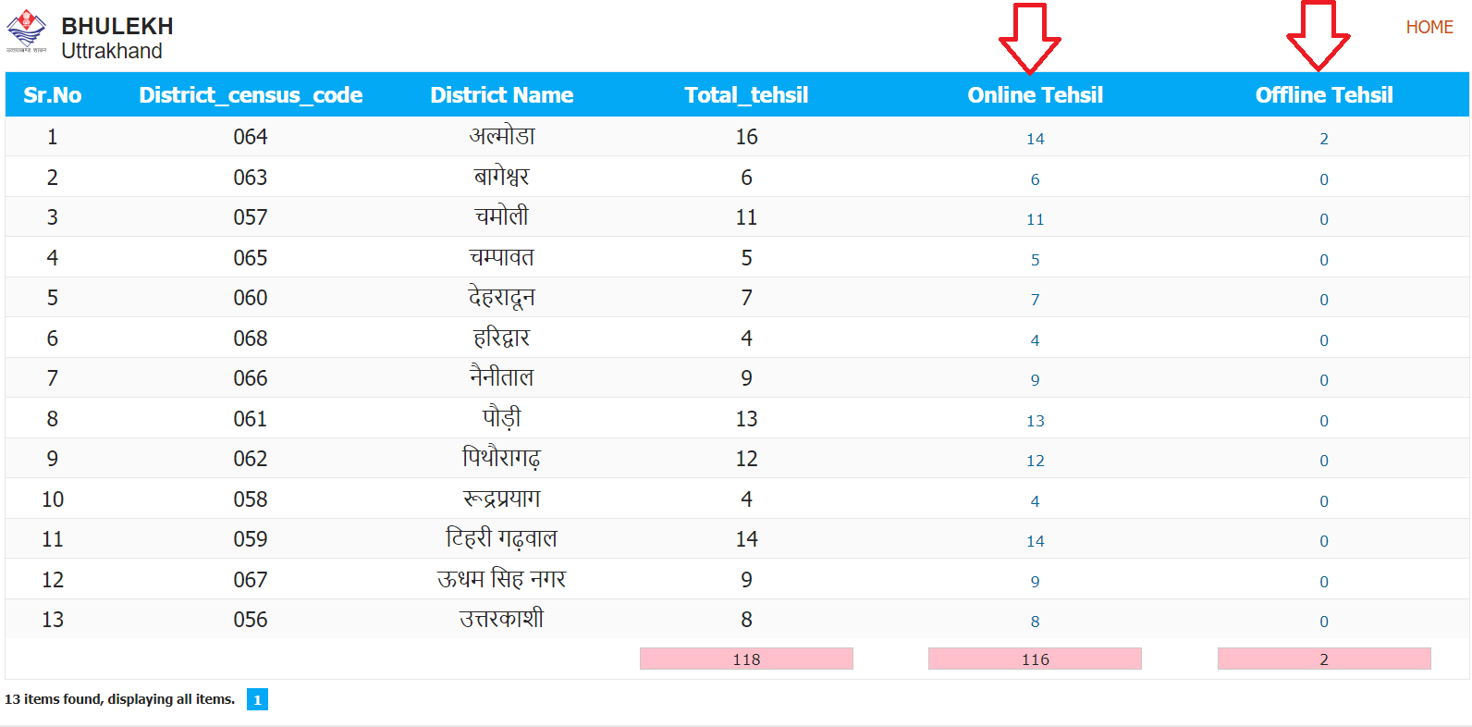Click the Offline Tehsil column header

click(1323, 95)
